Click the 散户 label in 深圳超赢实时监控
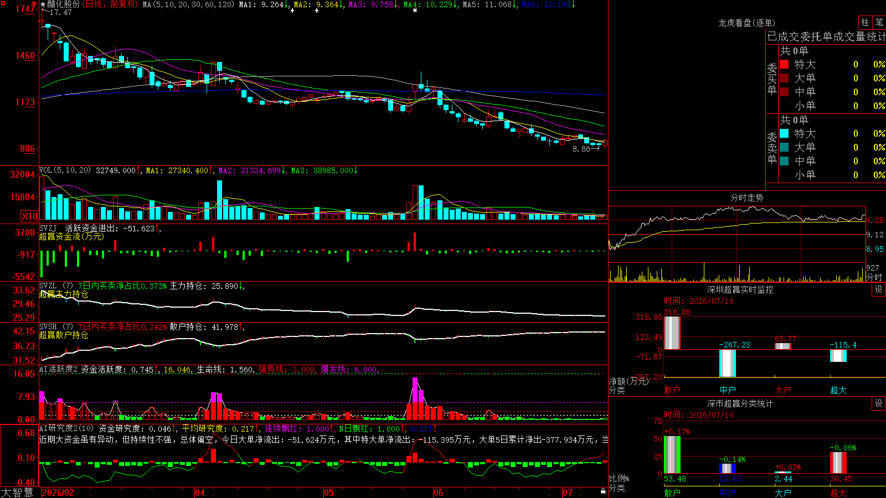 click(672, 390)
